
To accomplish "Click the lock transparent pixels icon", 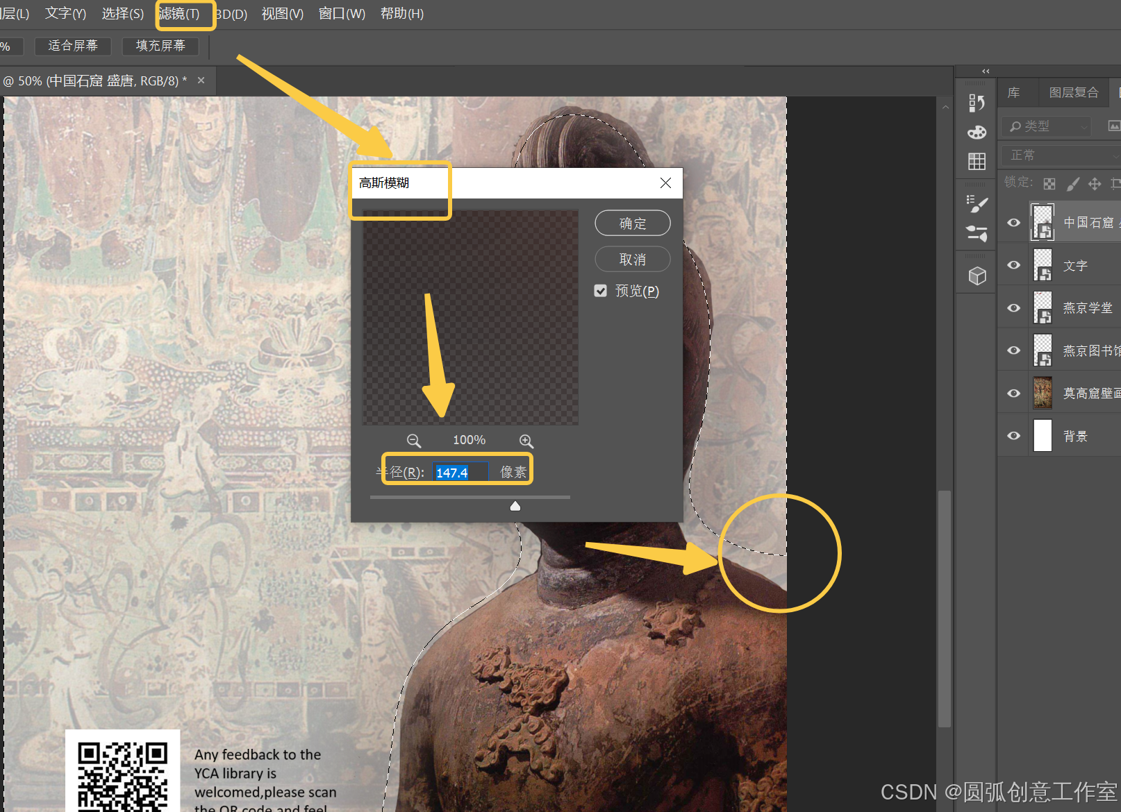I will coord(1049,184).
